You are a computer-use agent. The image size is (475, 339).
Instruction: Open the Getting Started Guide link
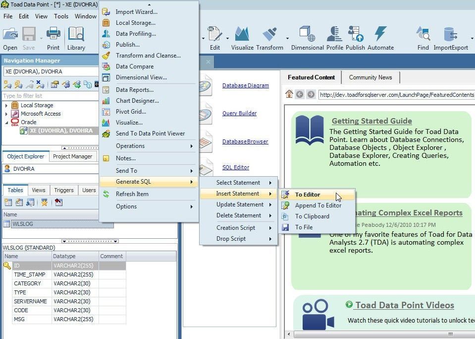[371, 121]
